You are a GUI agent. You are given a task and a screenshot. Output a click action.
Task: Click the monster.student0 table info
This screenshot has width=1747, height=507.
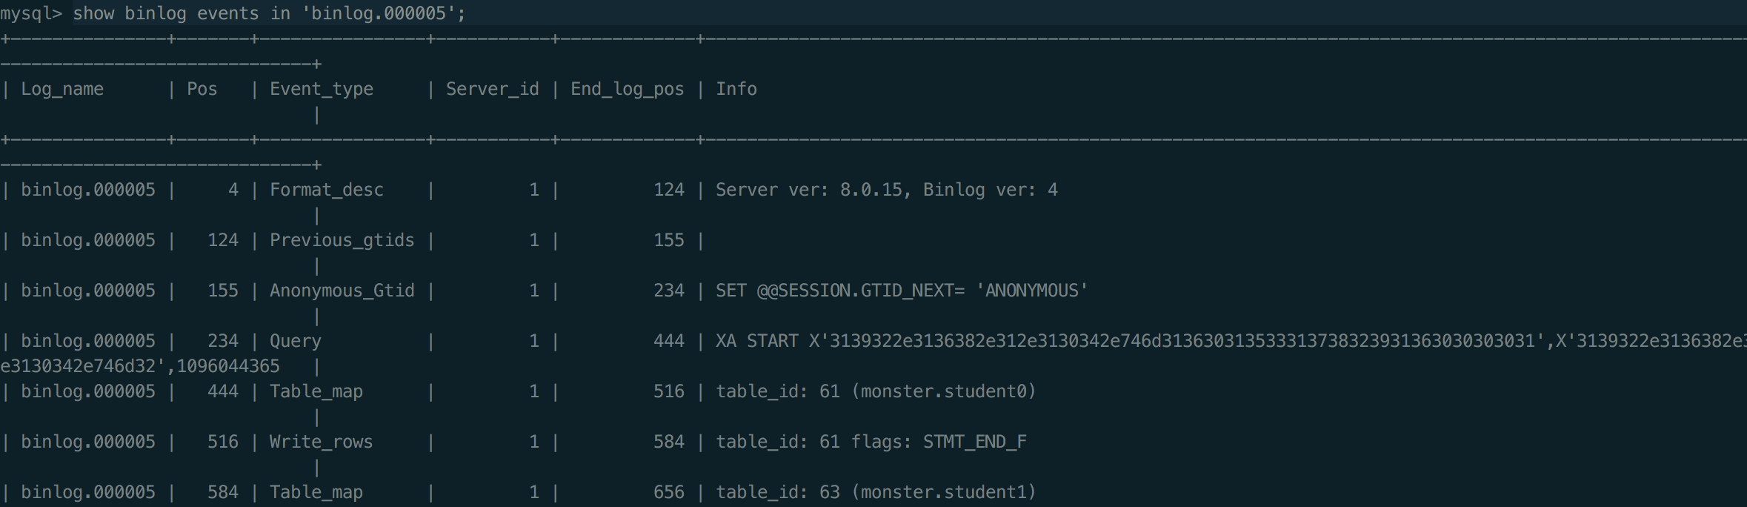click(x=943, y=391)
